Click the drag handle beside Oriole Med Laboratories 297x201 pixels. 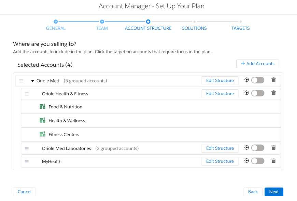coord(27,149)
